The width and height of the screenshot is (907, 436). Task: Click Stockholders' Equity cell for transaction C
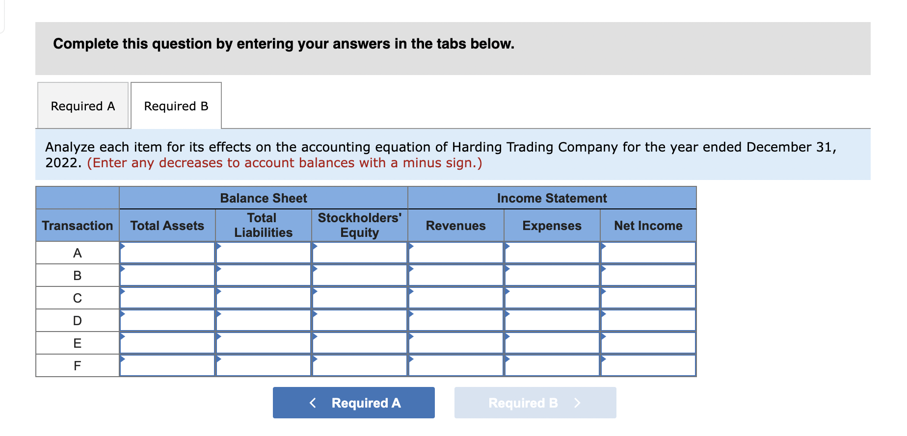[x=359, y=298]
